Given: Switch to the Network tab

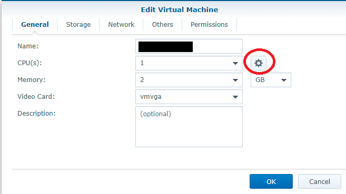Looking at the screenshot, I should 121,24.
